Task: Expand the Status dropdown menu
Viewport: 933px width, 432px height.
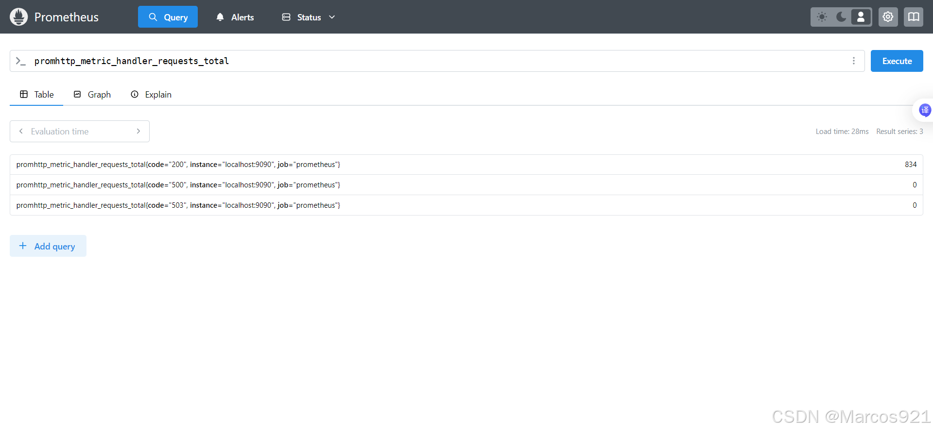Action: tap(309, 17)
